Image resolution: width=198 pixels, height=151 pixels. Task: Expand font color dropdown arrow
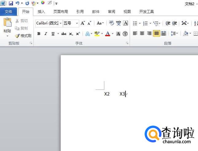tap(113, 34)
